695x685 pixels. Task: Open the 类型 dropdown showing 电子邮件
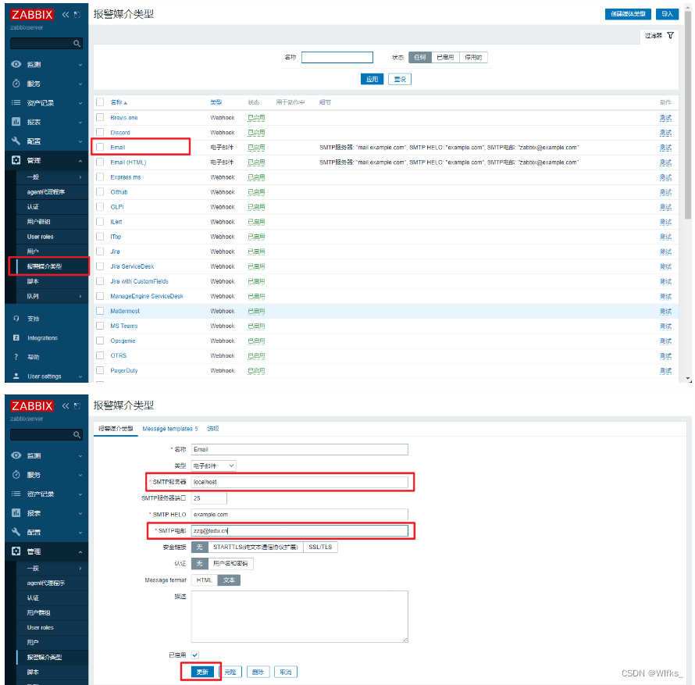(x=214, y=466)
